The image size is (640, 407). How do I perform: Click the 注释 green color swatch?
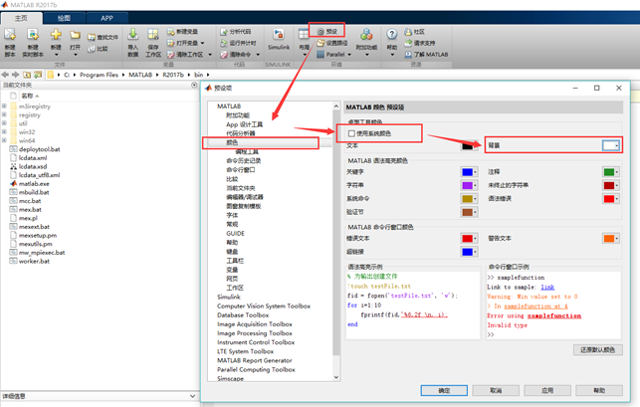click(x=611, y=172)
